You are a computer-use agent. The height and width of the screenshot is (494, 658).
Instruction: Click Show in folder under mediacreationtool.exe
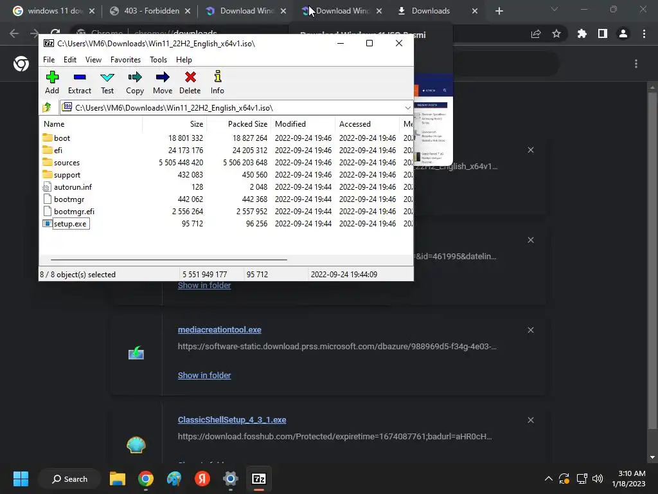[204, 375]
